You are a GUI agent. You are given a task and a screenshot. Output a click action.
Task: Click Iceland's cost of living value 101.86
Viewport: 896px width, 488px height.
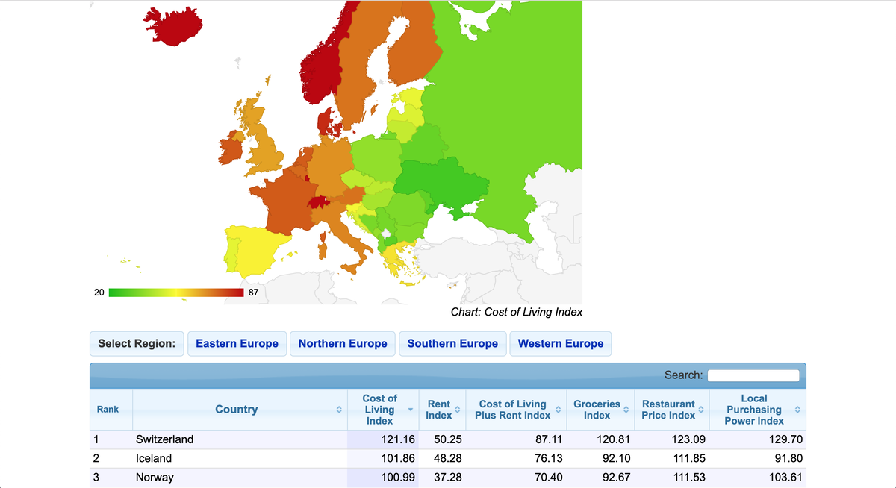(398, 458)
